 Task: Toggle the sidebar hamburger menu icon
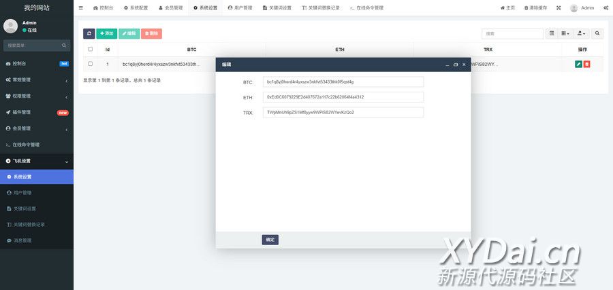point(81,8)
